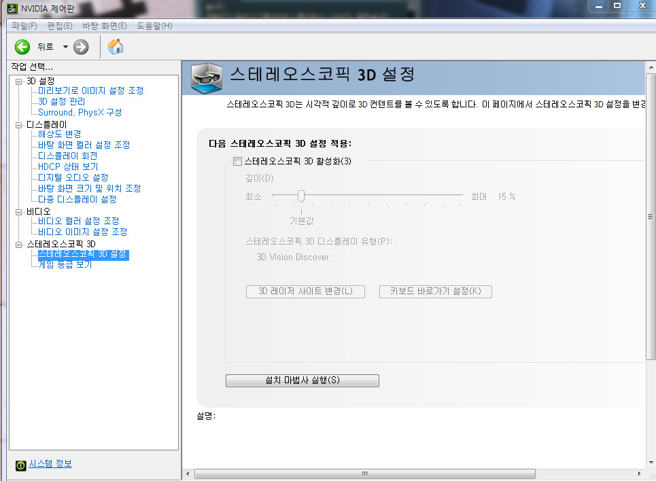This screenshot has width=656, height=481.
Task: Click the 3D Vision Discover text
Action: (x=293, y=257)
